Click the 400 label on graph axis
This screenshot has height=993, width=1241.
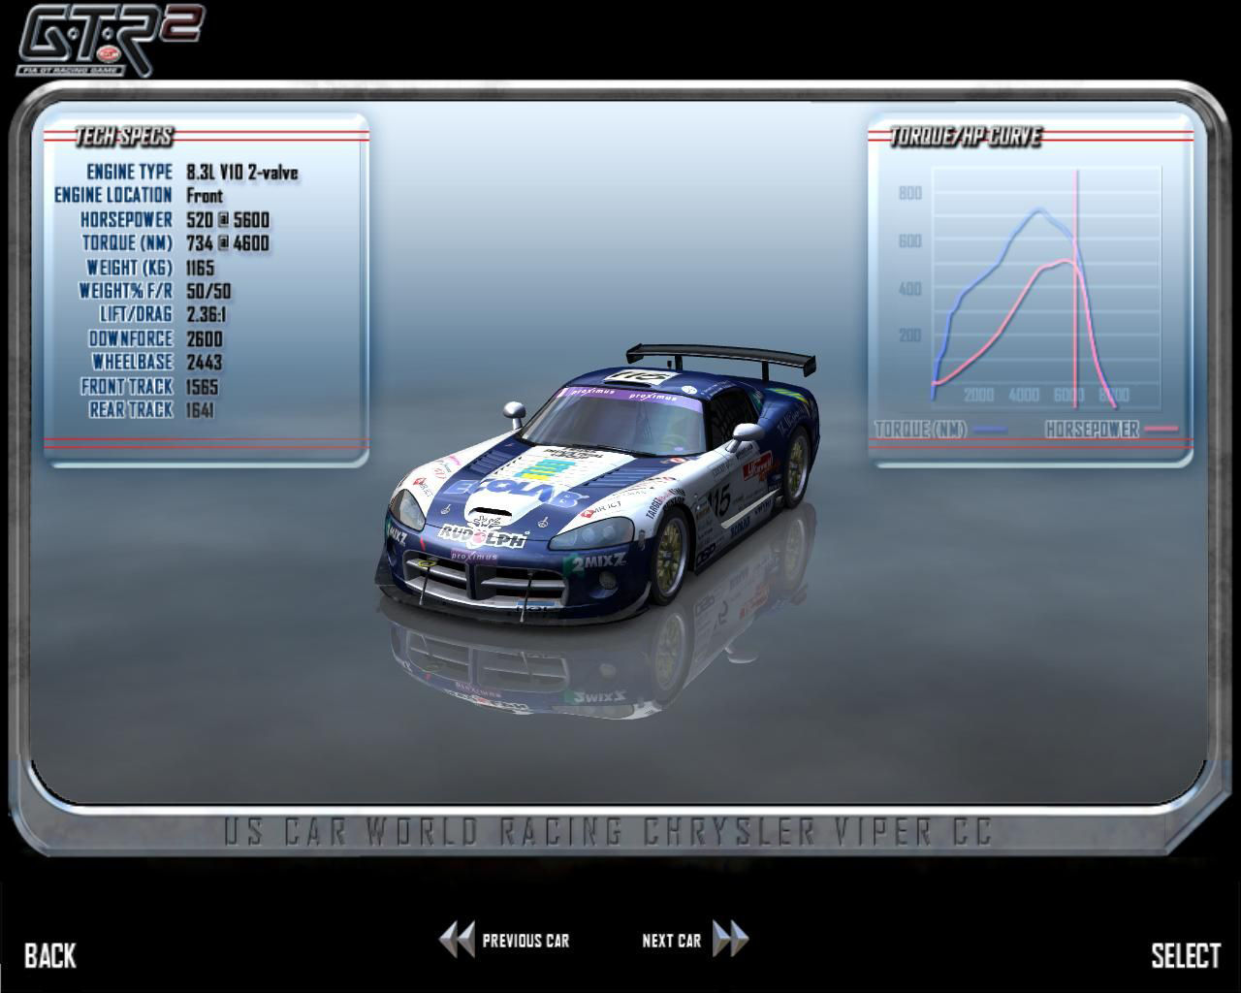(x=910, y=288)
